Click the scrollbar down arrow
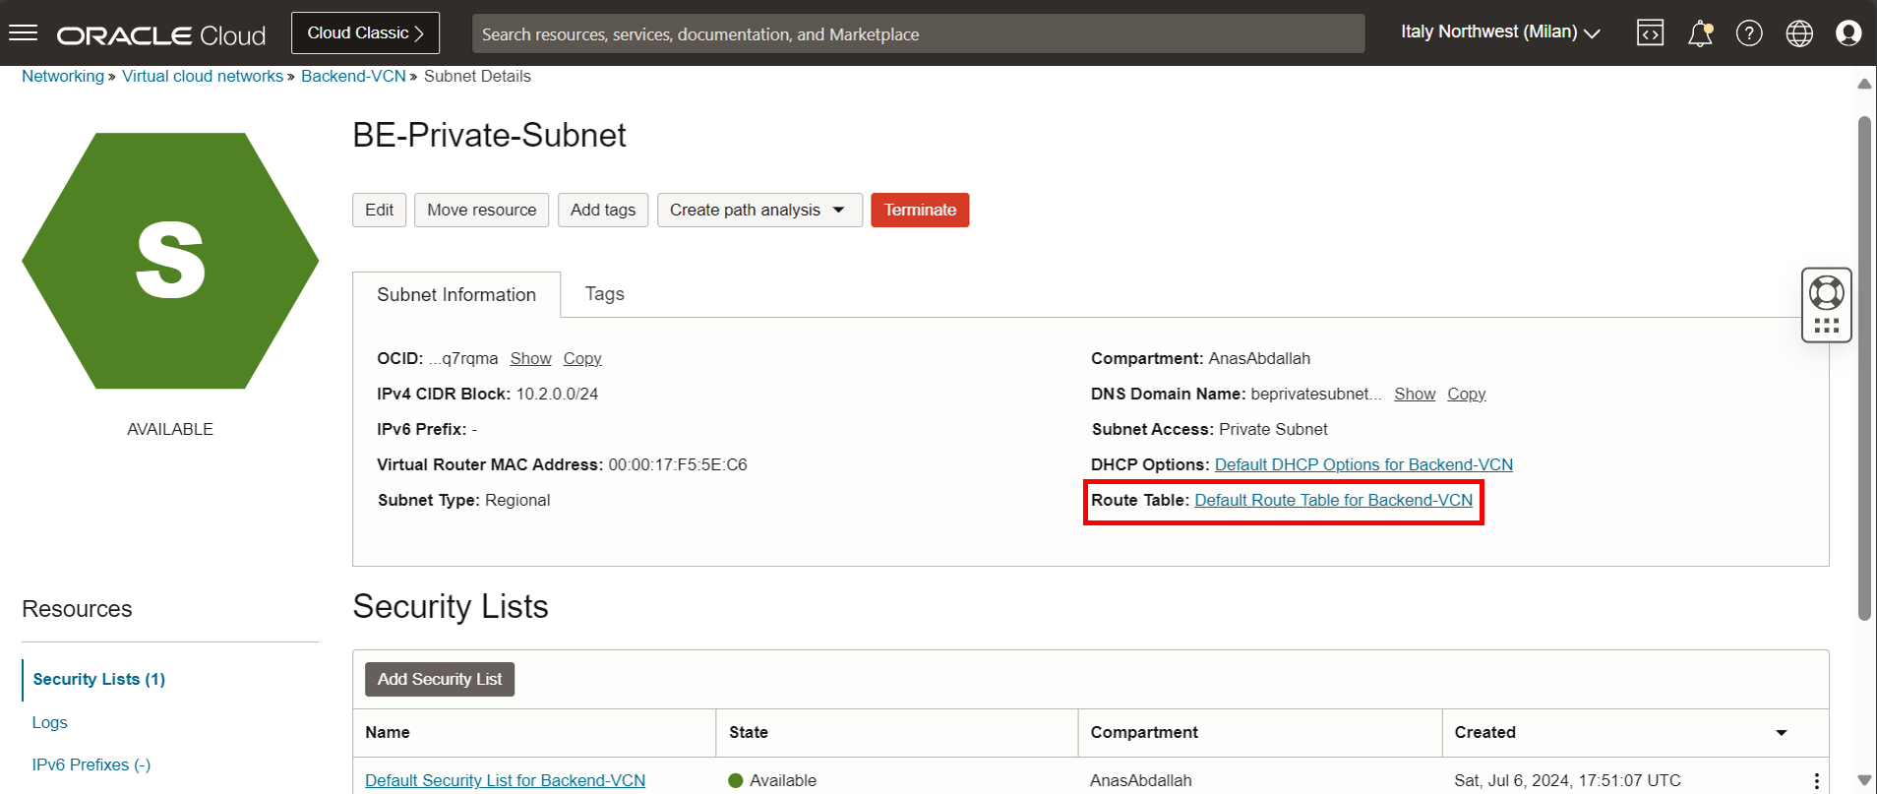1877x794 pixels. (x=1864, y=780)
